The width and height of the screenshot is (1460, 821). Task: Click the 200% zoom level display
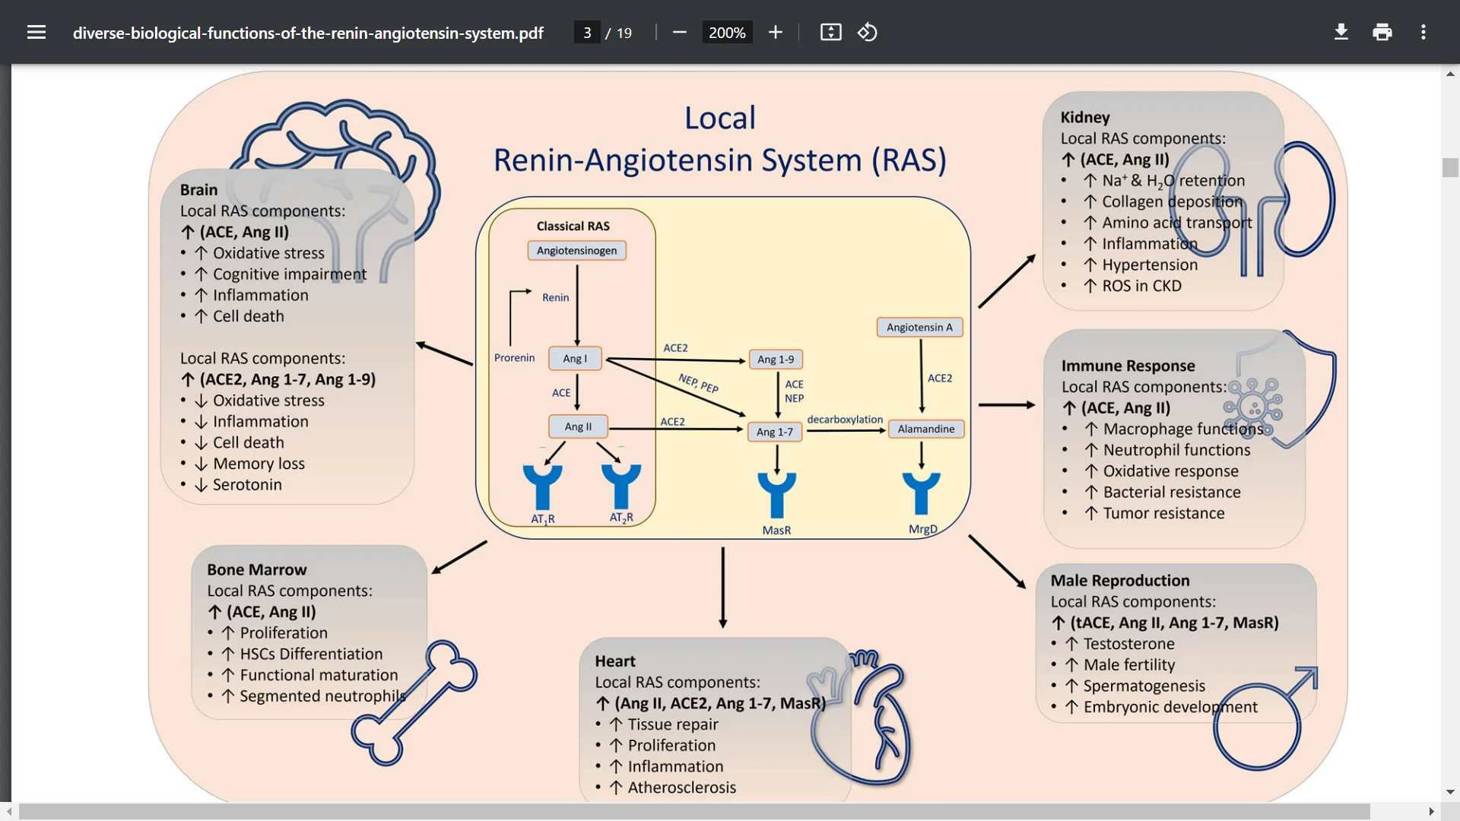(x=727, y=32)
